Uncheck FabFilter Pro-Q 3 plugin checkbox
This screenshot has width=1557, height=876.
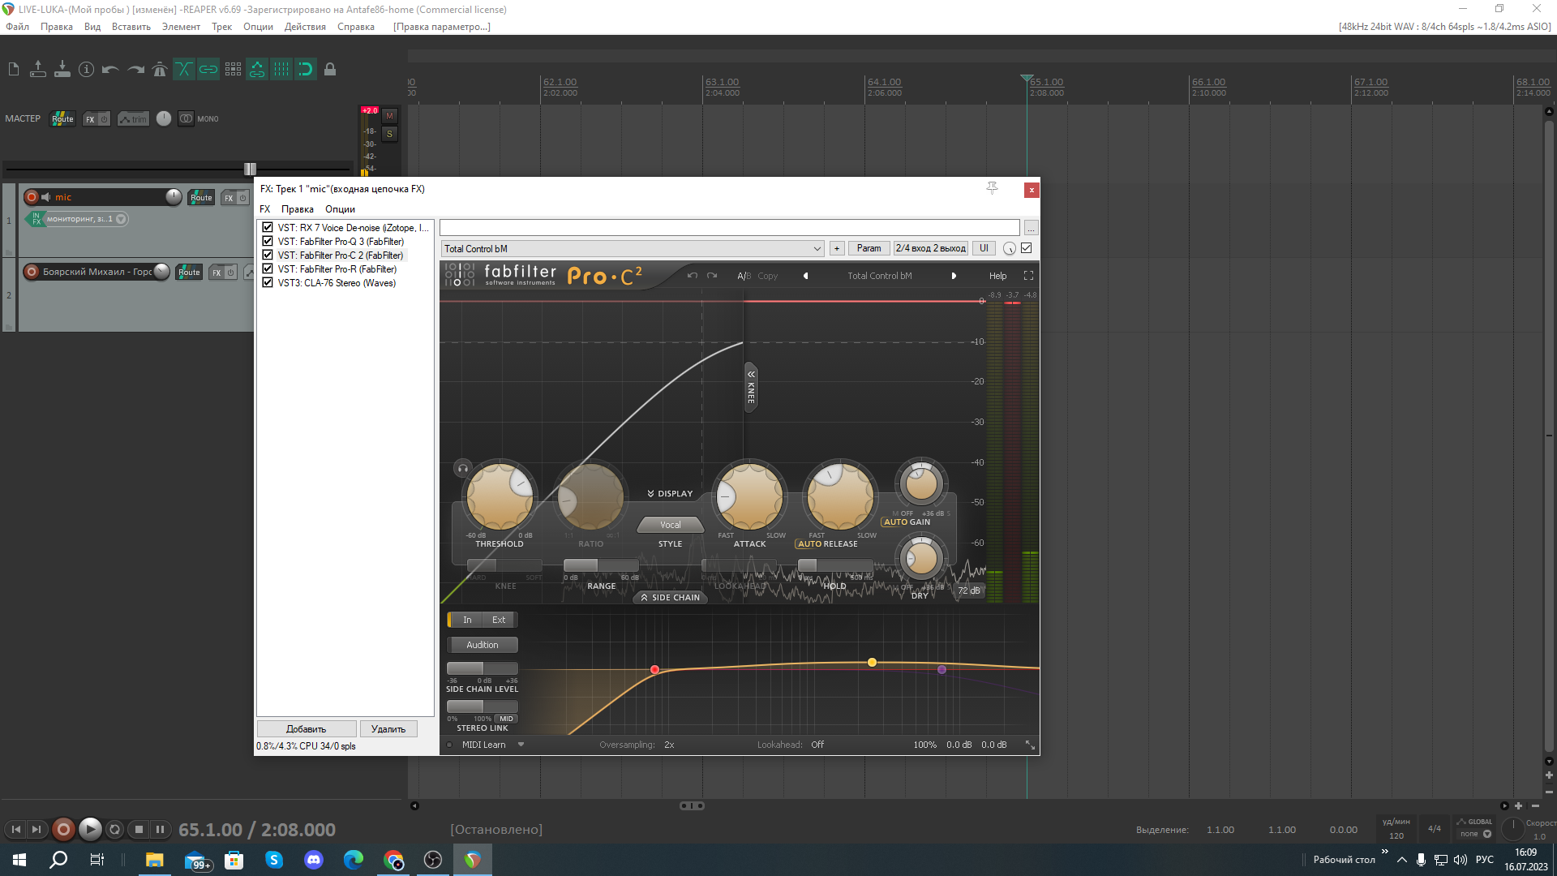pos(268,242)
